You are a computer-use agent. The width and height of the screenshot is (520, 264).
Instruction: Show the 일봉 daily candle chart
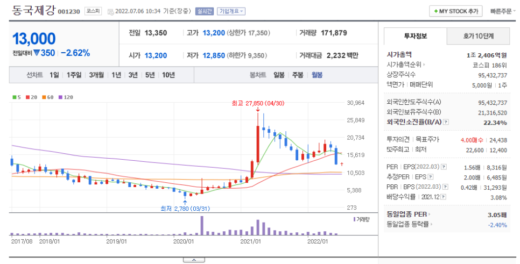click(279, 75)
